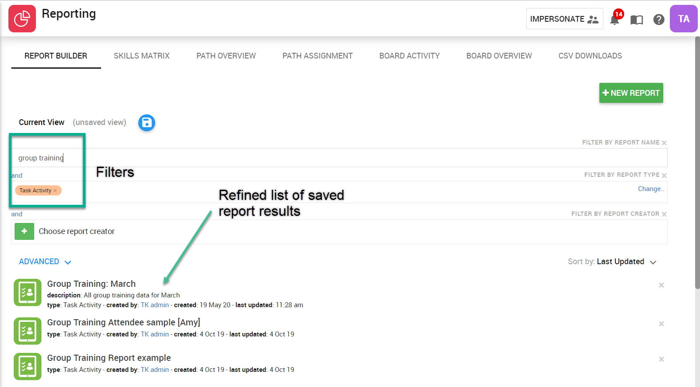Open the TA user avatar menu
Image resolution: width=700 pixels, height=387 pixels.
point(684,19)
